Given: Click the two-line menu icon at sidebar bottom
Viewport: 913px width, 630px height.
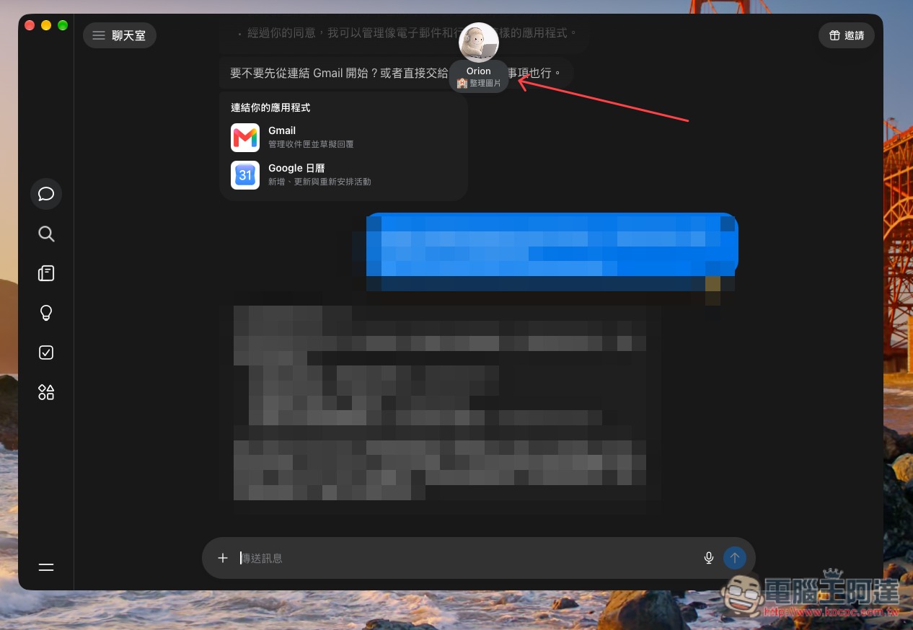Looking at the screenshot, I should pyautogui.click(x=46, y=567).
